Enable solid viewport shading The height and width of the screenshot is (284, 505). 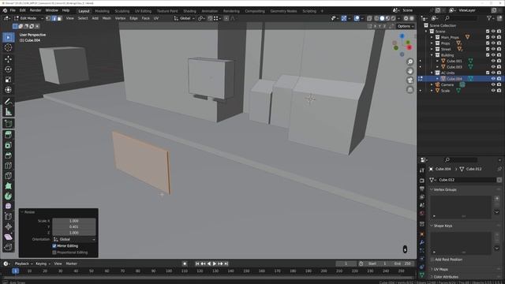(382, 18)
